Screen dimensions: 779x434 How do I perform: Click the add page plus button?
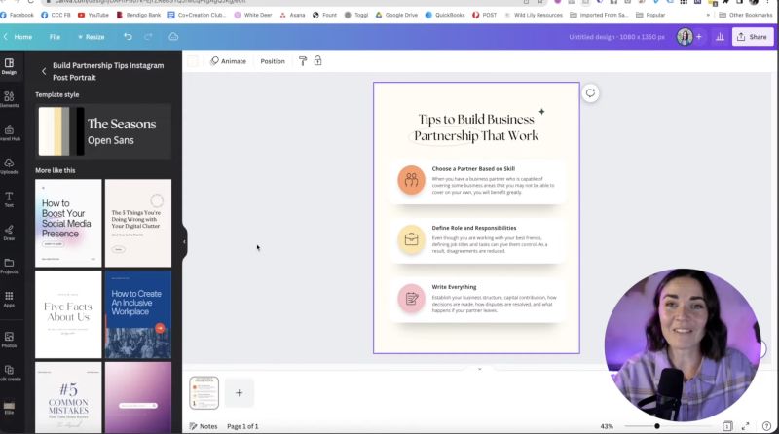pos(239,393)
